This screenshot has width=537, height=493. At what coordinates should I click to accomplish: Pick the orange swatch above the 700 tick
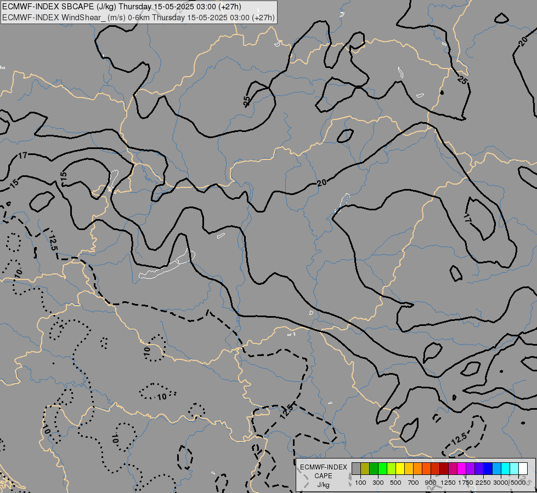click(x=418, y=469)
